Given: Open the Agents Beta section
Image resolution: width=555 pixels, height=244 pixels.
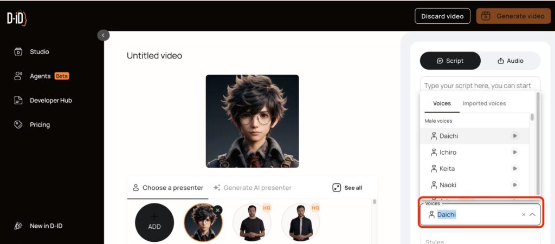Looking at the screenshot, I should tap(41, 76).
